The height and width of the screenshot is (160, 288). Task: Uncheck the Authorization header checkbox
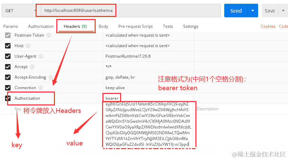8,98
